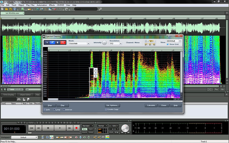The width and height of the screenshot is (229, 143).
Task: Click the red magnet snap icon
Action: [54, 9]
